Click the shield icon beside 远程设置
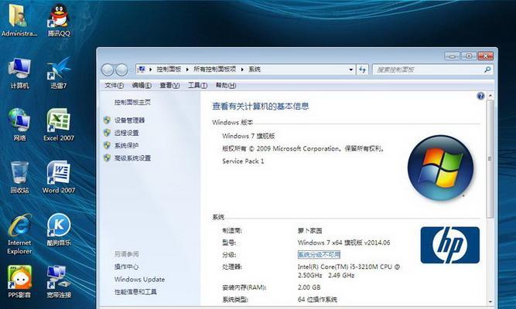This screenshot has height=309, width=516. pos(107,132)
